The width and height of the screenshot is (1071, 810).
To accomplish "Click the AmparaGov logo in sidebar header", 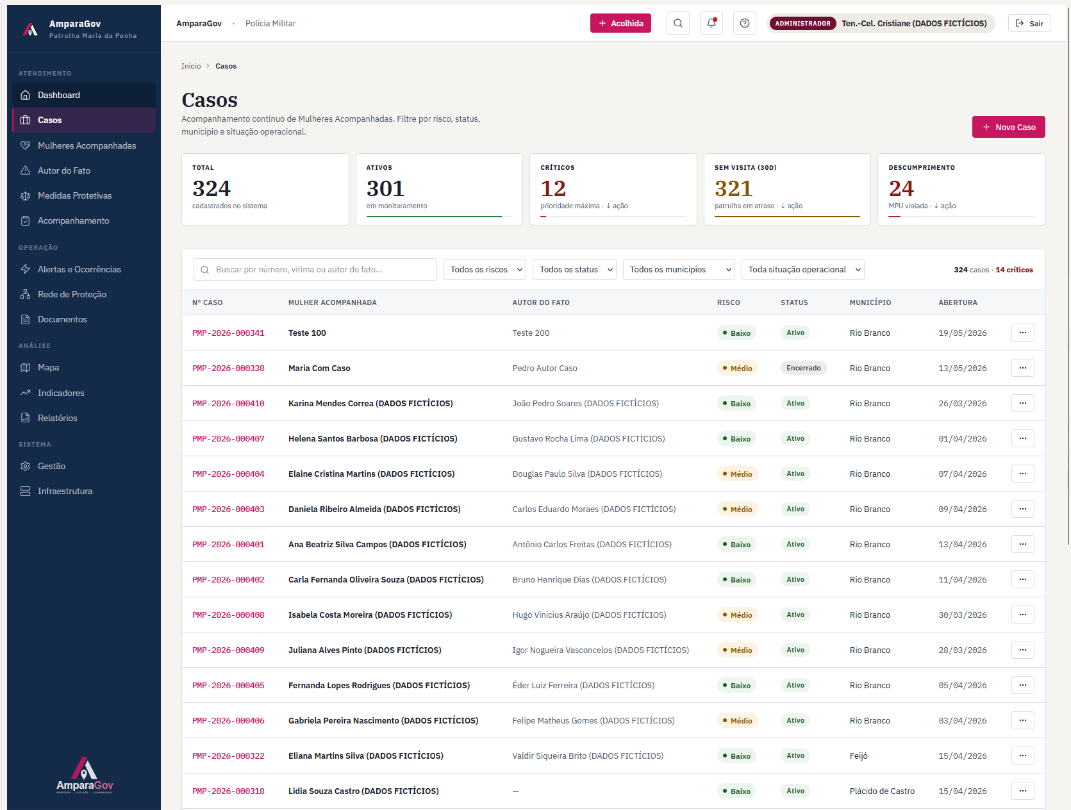I will [x=30, y=29].
